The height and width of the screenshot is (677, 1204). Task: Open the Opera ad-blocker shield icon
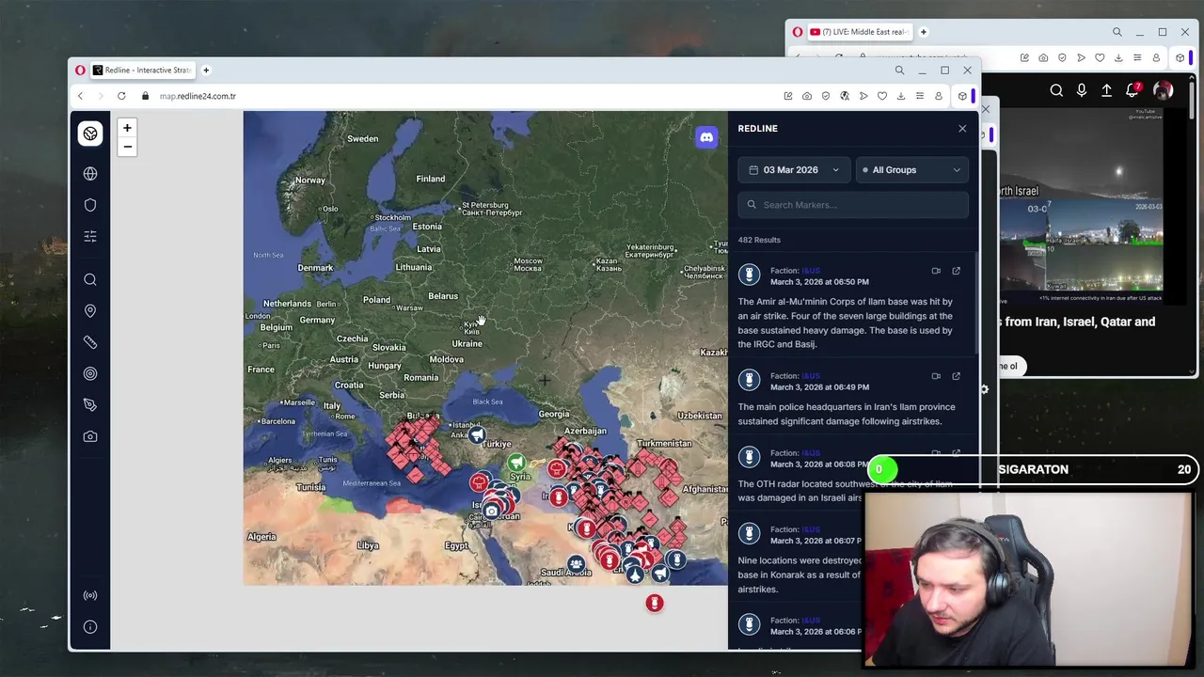[826, 96]
